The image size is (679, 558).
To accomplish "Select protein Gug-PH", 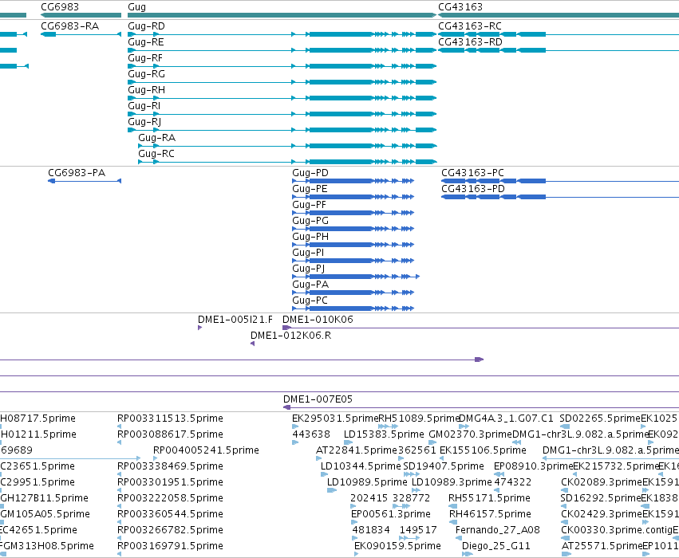I will [310, 237].
